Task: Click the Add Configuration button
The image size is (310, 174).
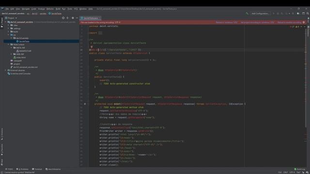Action: 260,14
